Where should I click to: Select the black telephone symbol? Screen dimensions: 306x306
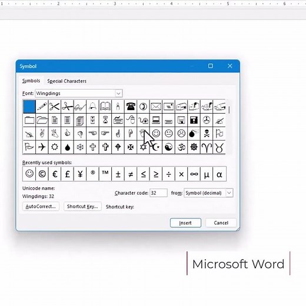tap(131, 107)
